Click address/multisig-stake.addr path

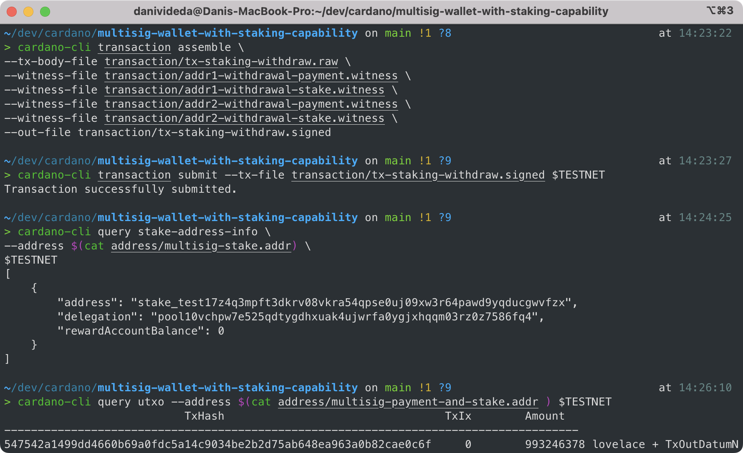(201, 246)
